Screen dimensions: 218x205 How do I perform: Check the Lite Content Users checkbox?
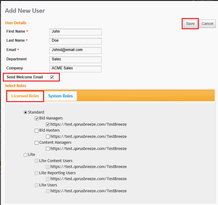coord(37,161)
